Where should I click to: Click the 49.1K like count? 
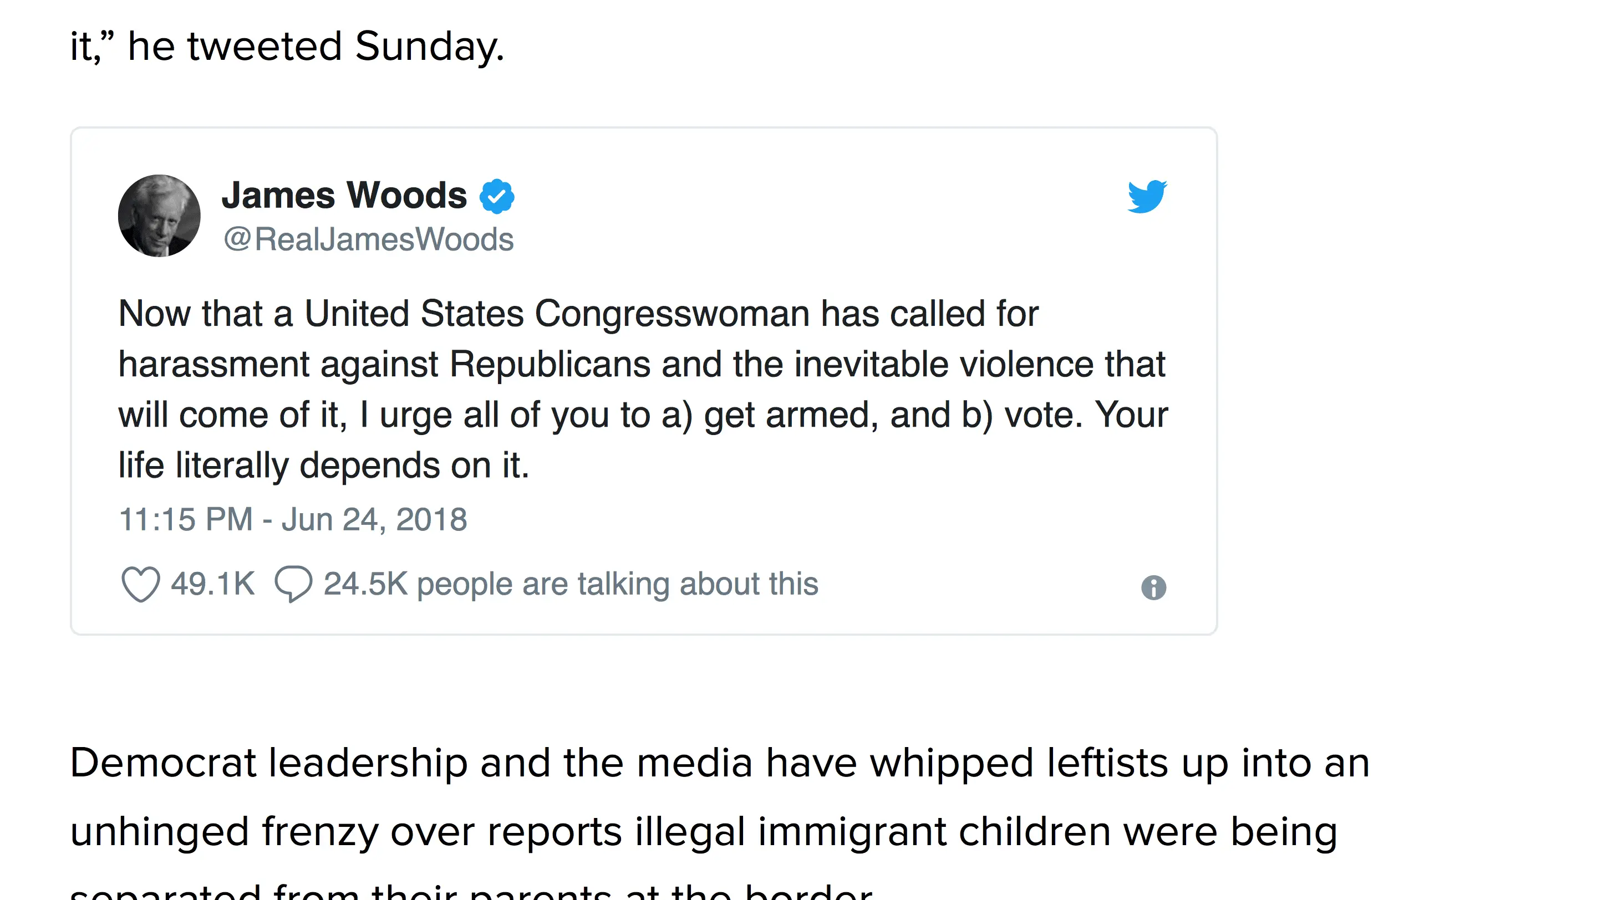[x=212, y=584]
